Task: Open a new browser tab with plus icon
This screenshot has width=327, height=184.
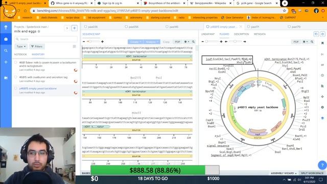Action: [285, 3]
